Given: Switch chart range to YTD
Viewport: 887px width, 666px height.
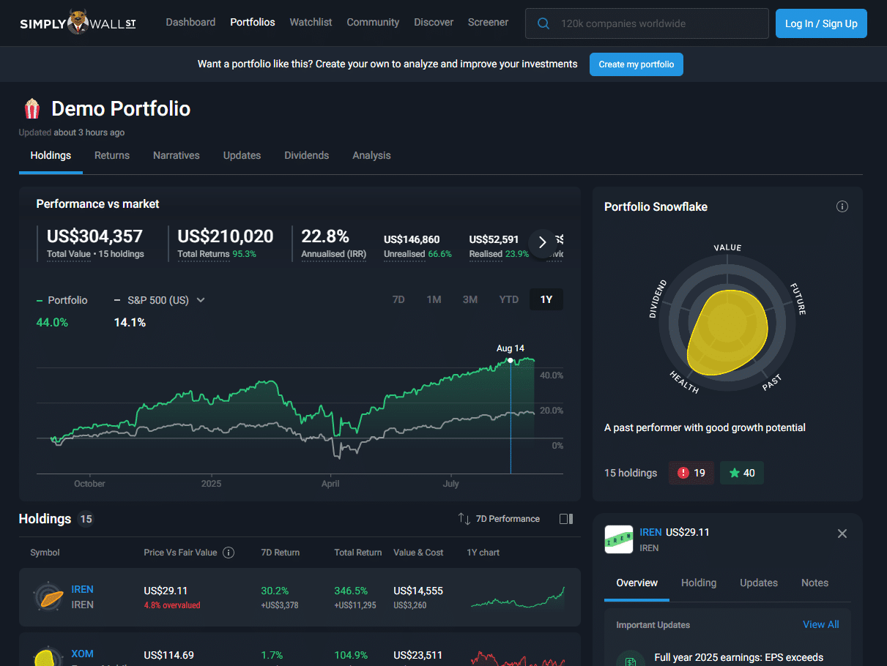Looking at the screenshot, I should point(508,299).
